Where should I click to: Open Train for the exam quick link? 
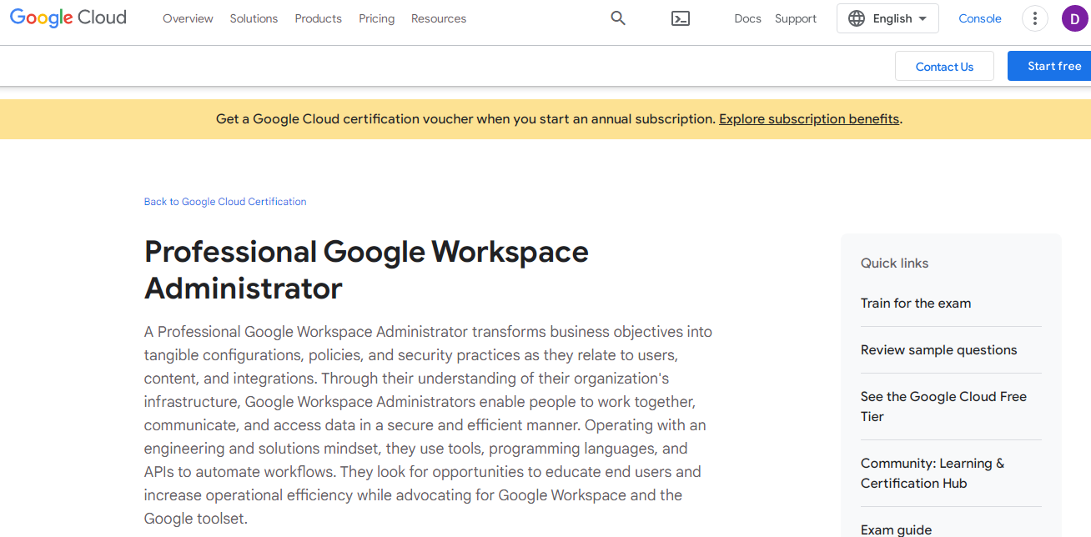[x=916, y=304]
